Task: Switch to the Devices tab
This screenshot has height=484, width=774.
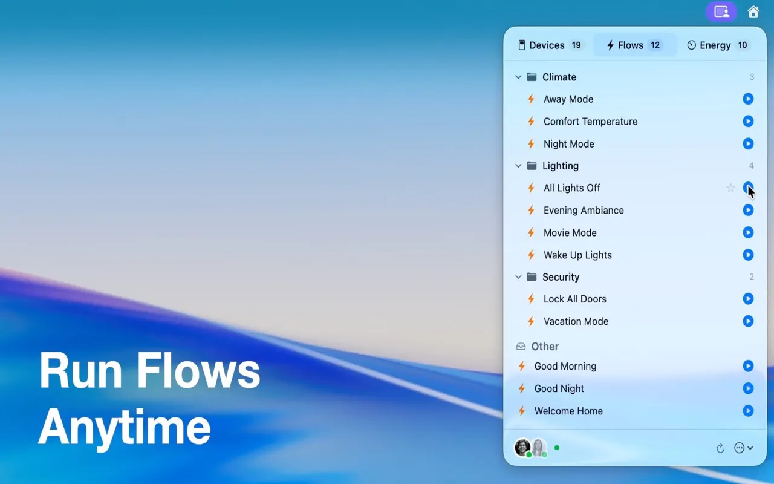Action: [549, 45]
